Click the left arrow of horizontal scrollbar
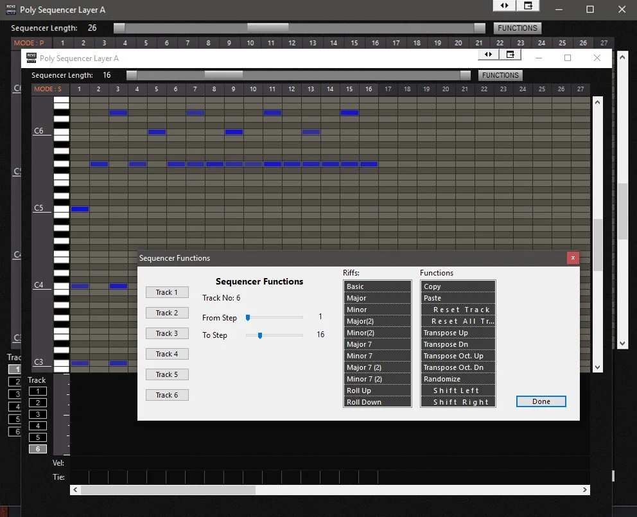 (75, 490)
